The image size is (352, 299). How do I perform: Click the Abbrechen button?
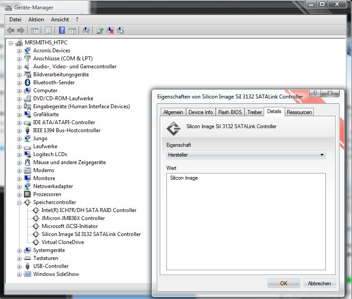320,283
